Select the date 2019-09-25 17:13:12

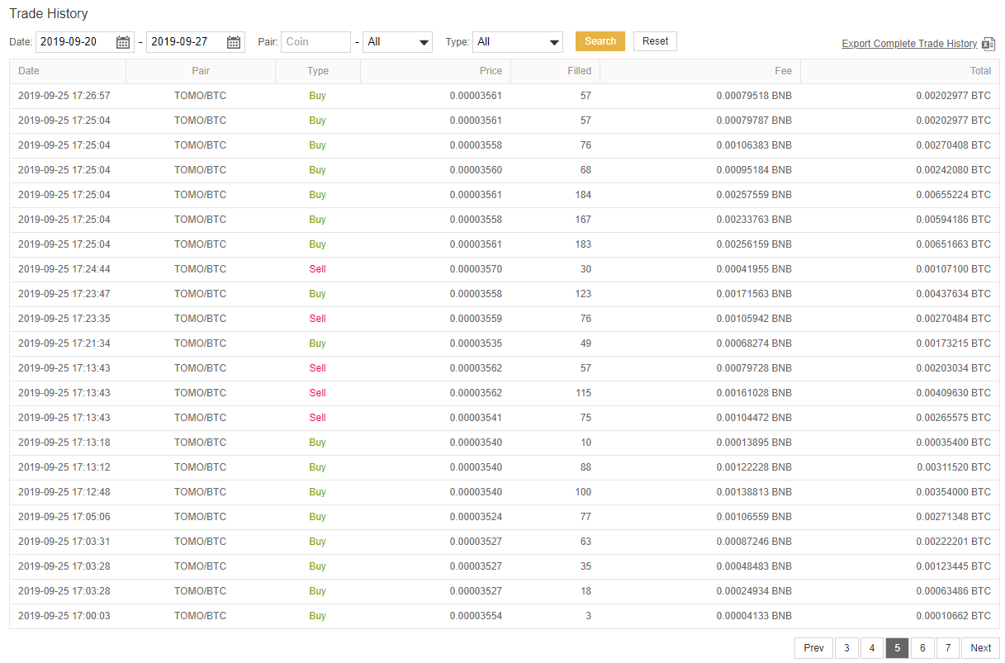pos(64,467)
